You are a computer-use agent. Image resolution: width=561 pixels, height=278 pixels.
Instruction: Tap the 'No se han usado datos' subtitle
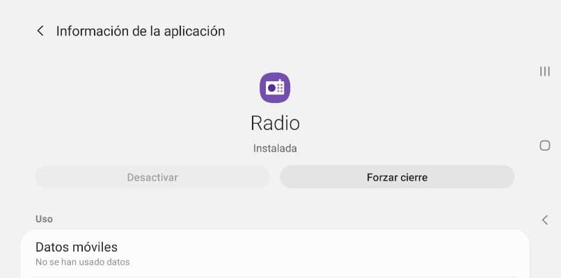click(82, 262)
